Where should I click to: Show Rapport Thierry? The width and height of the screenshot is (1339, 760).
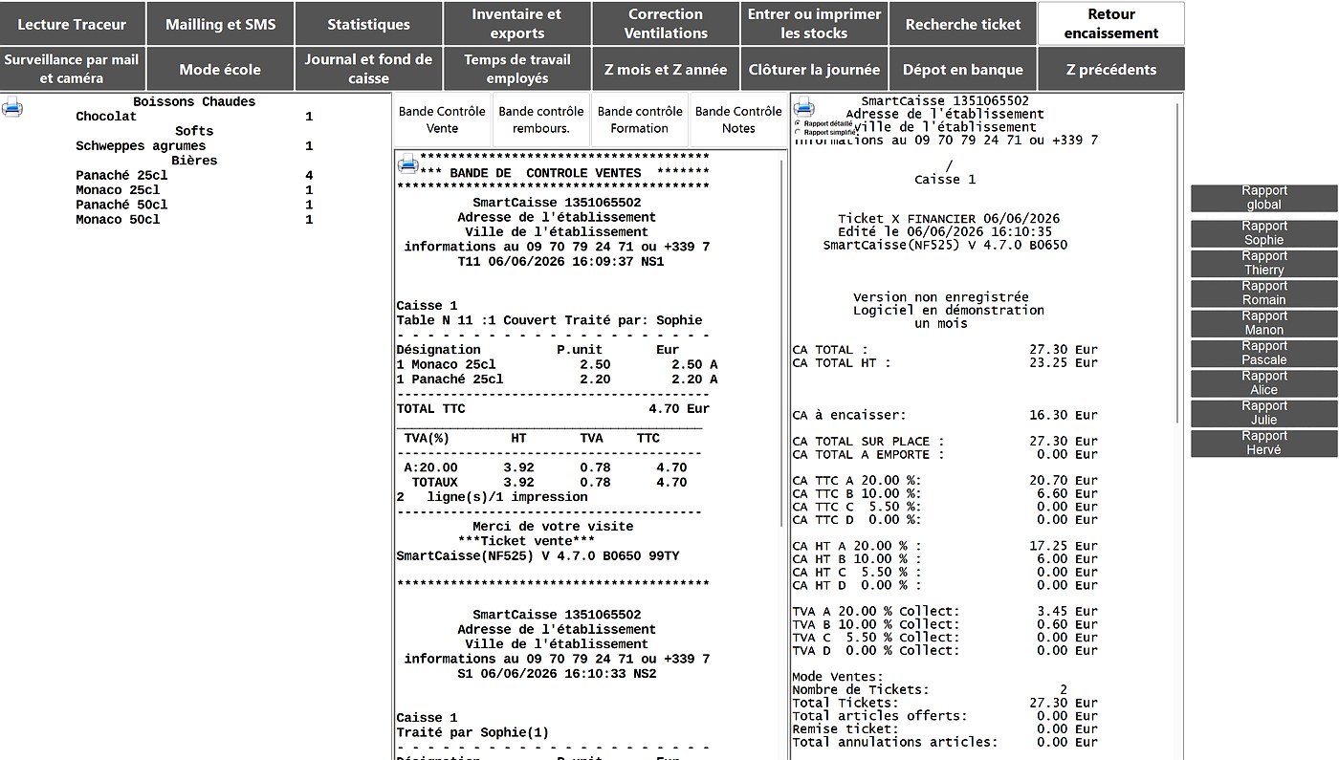[x=1263, y=263]
